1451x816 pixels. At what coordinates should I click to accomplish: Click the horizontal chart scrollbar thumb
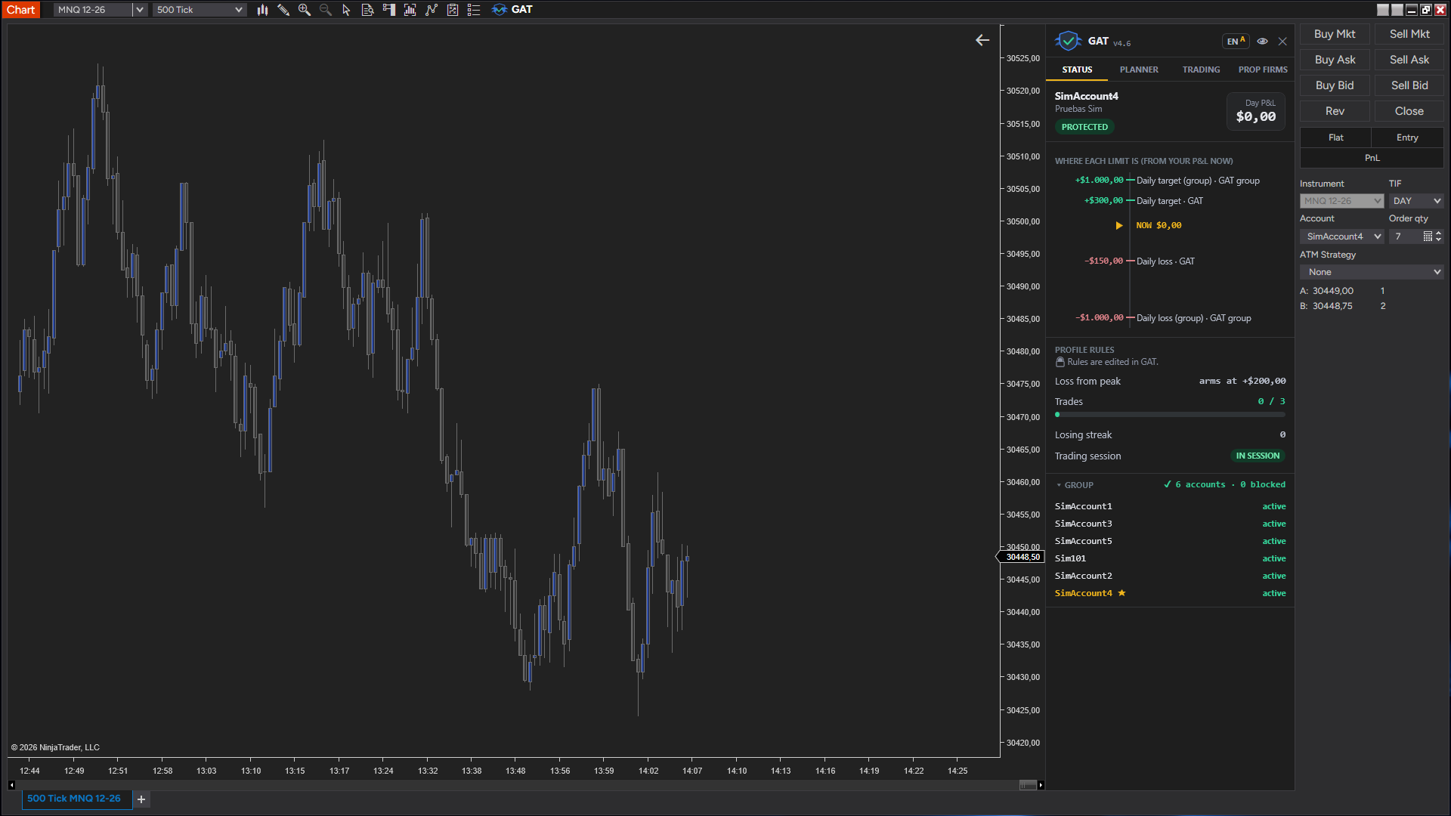click(1028, 785)
